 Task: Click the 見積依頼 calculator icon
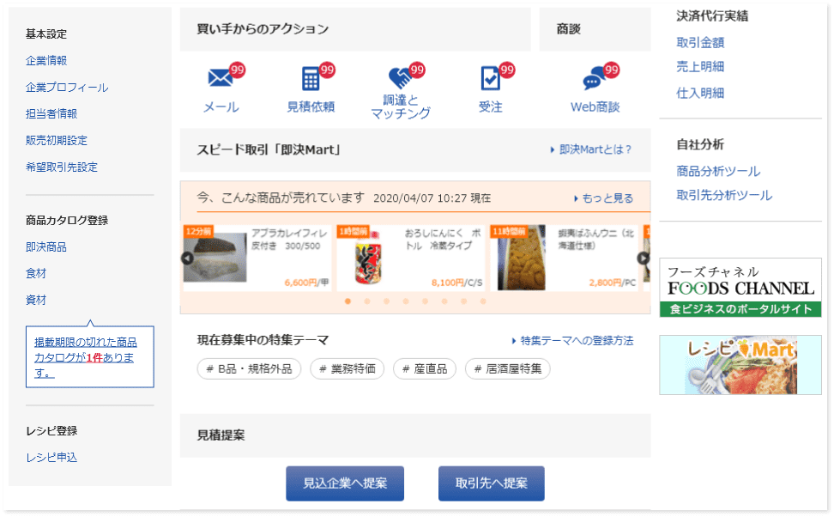(311, 79)
